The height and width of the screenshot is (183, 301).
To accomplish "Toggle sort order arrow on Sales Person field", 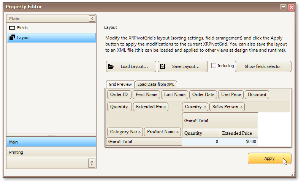I will [241, 107].
